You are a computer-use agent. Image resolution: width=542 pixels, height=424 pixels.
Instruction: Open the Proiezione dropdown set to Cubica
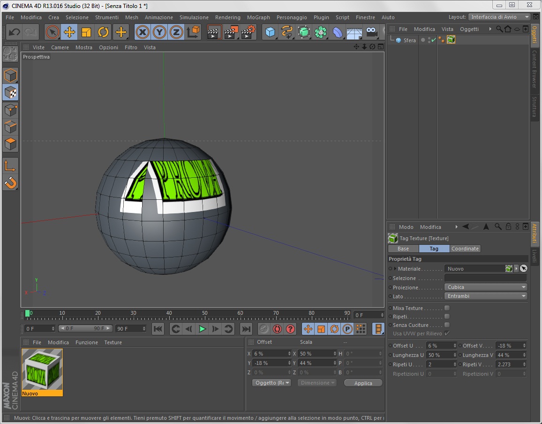tap(485, 287)
